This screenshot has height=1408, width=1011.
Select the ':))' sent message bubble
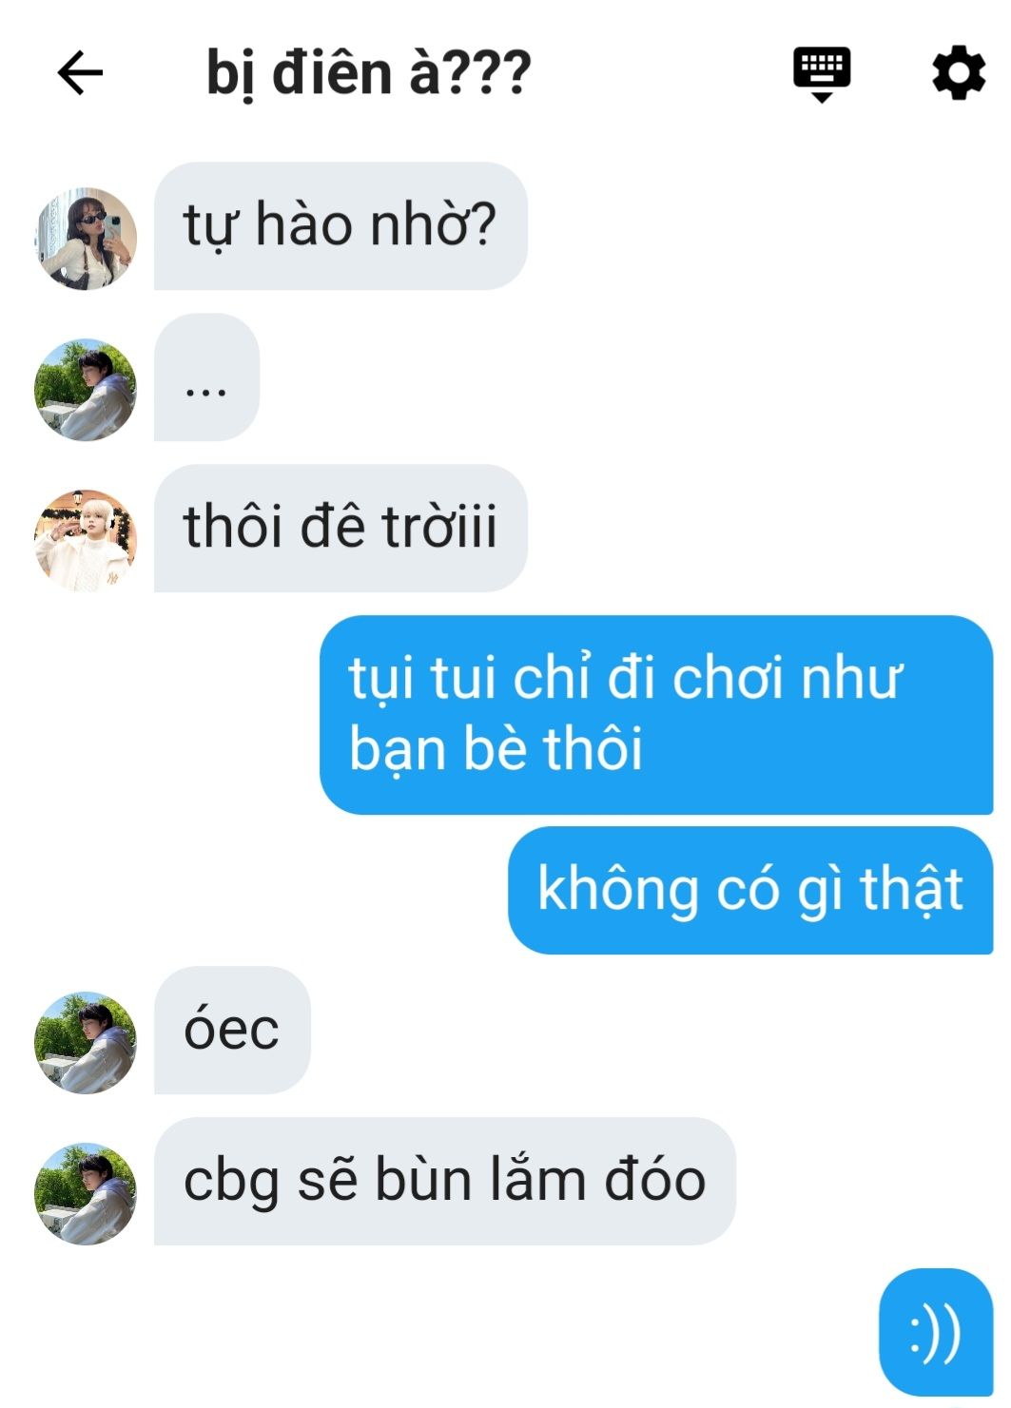936,1332
